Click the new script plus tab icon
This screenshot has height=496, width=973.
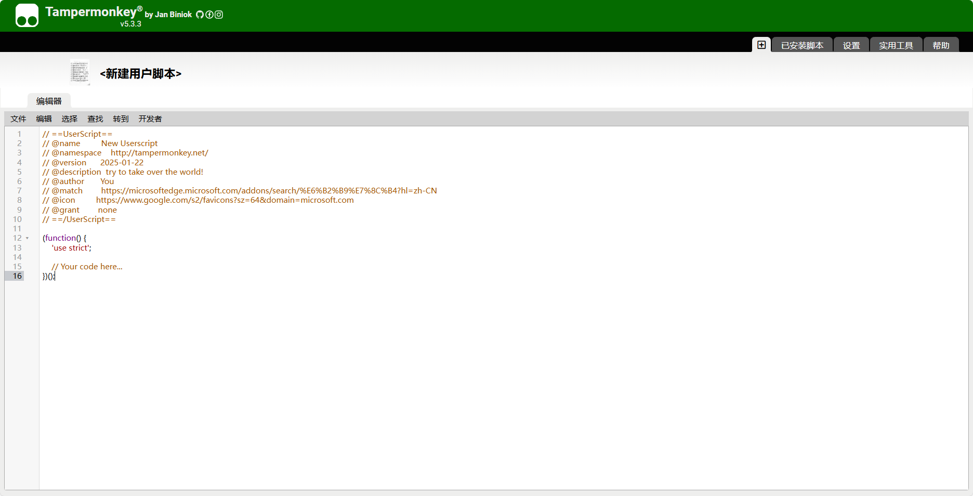pos(761,45)
